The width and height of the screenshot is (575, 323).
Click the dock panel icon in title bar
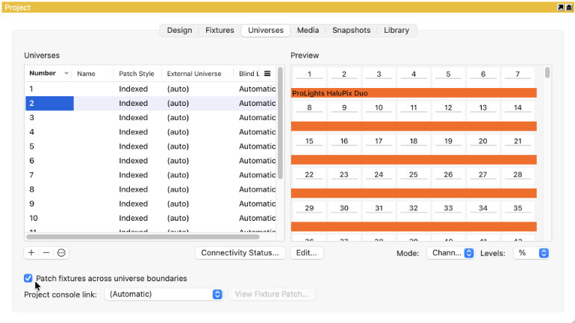pos(569,7)
